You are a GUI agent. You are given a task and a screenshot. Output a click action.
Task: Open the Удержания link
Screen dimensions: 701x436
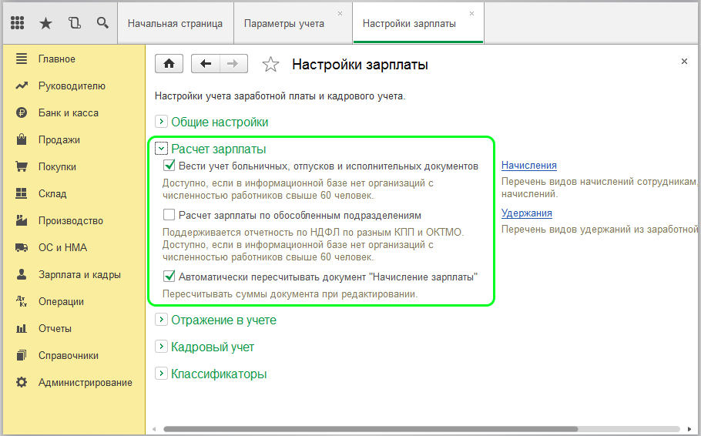click(x=526, y=213)
